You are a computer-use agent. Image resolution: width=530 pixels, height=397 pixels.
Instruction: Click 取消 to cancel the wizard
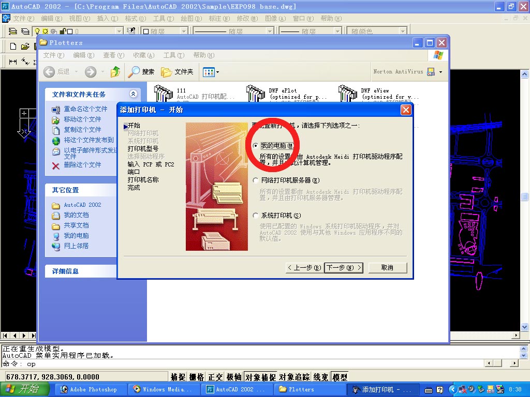[x=387, y=268]
